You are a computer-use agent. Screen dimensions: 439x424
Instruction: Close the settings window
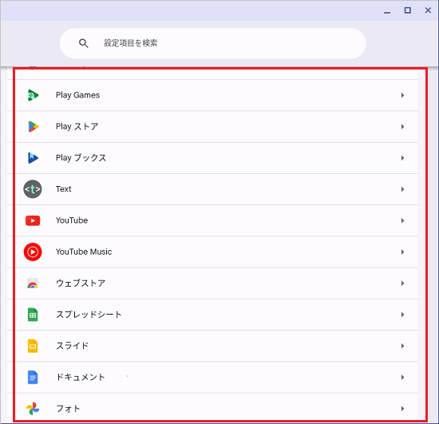[x=428, y=10]
